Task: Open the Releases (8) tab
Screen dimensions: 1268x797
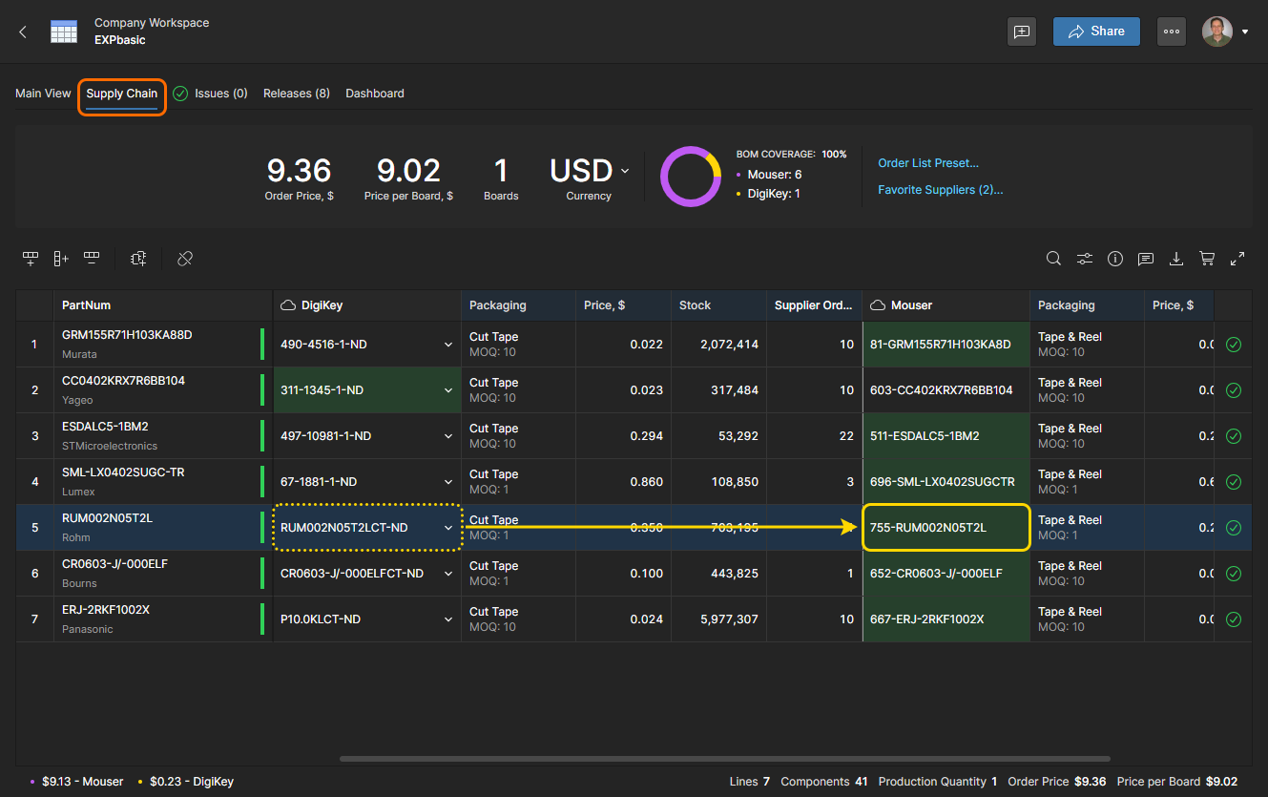Action: 296,94
